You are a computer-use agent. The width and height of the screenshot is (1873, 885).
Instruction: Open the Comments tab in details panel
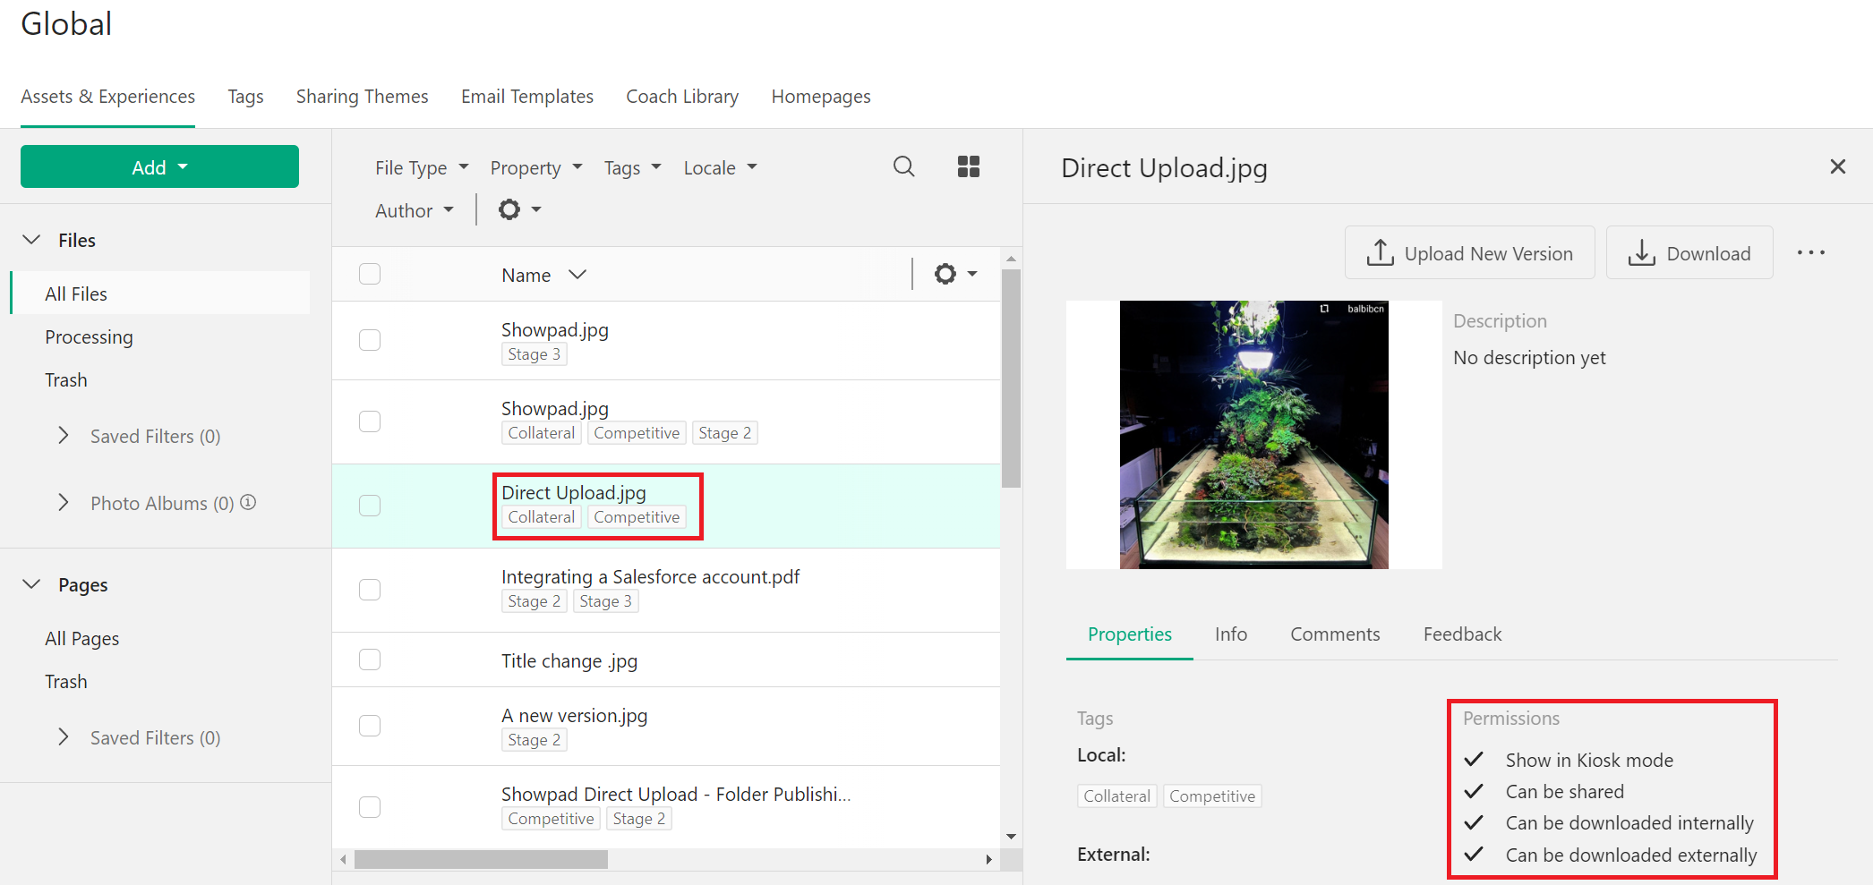[x=1334, y=634]
